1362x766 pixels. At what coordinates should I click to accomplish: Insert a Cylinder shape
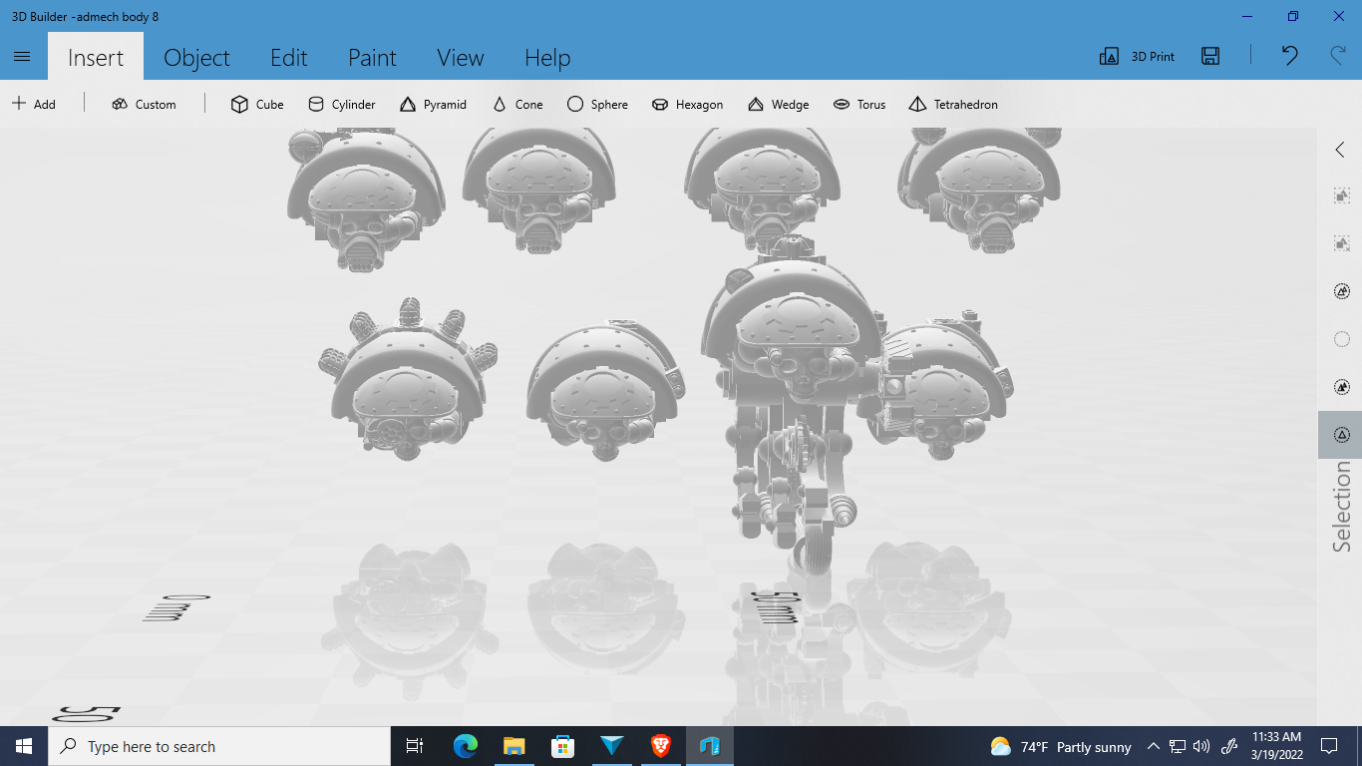point(342,104)
